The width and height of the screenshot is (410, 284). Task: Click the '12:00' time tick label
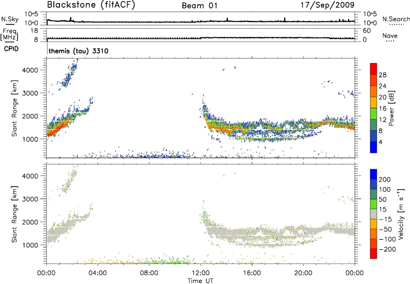[200, 273]
